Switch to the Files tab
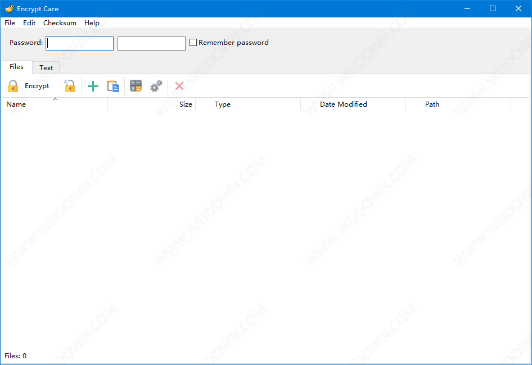This screenshot has width=532, height=365. 17,67
